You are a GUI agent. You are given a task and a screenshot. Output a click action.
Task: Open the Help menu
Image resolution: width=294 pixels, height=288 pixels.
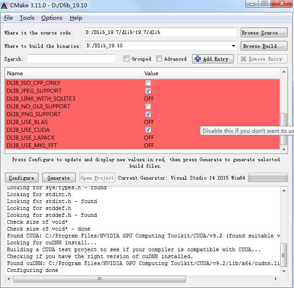tap(76, 18)
